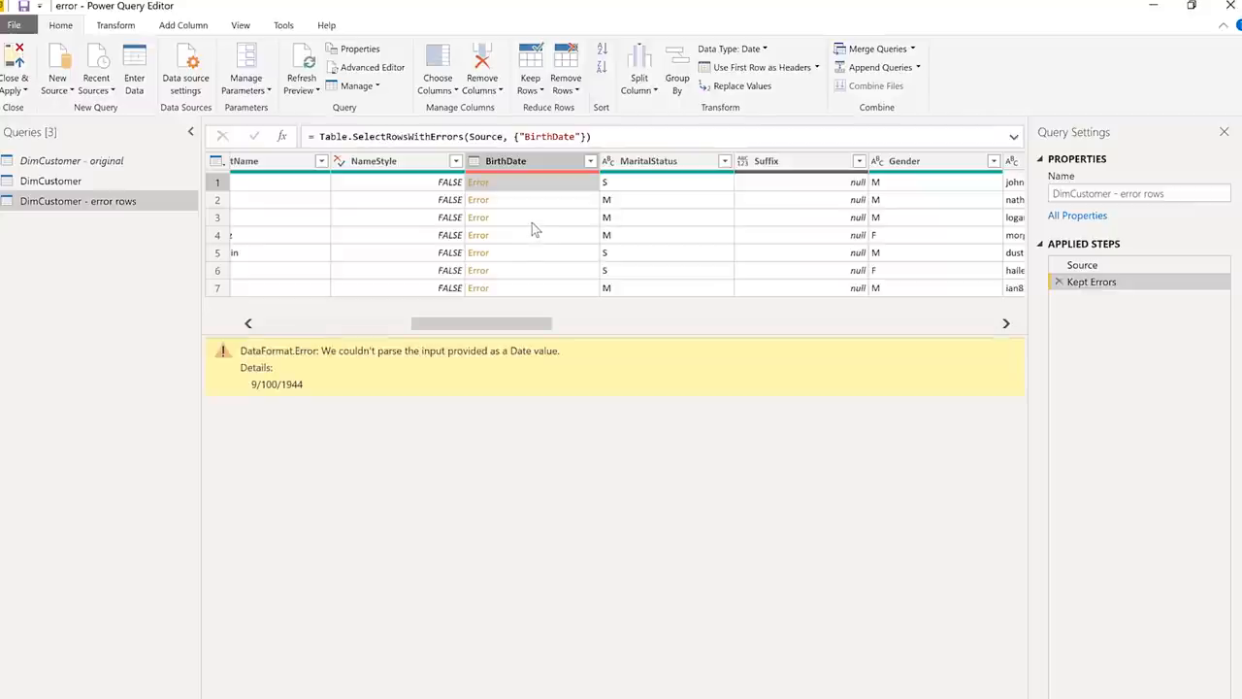The image size is (1242, 699).
Task: Open the Merge Queries dropdown
Action: (874, 49)
